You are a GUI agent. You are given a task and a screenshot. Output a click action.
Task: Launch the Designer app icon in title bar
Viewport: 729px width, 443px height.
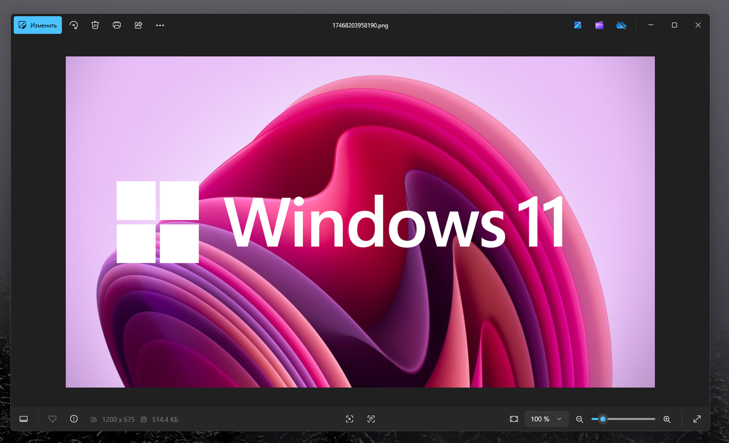[578, 25]
